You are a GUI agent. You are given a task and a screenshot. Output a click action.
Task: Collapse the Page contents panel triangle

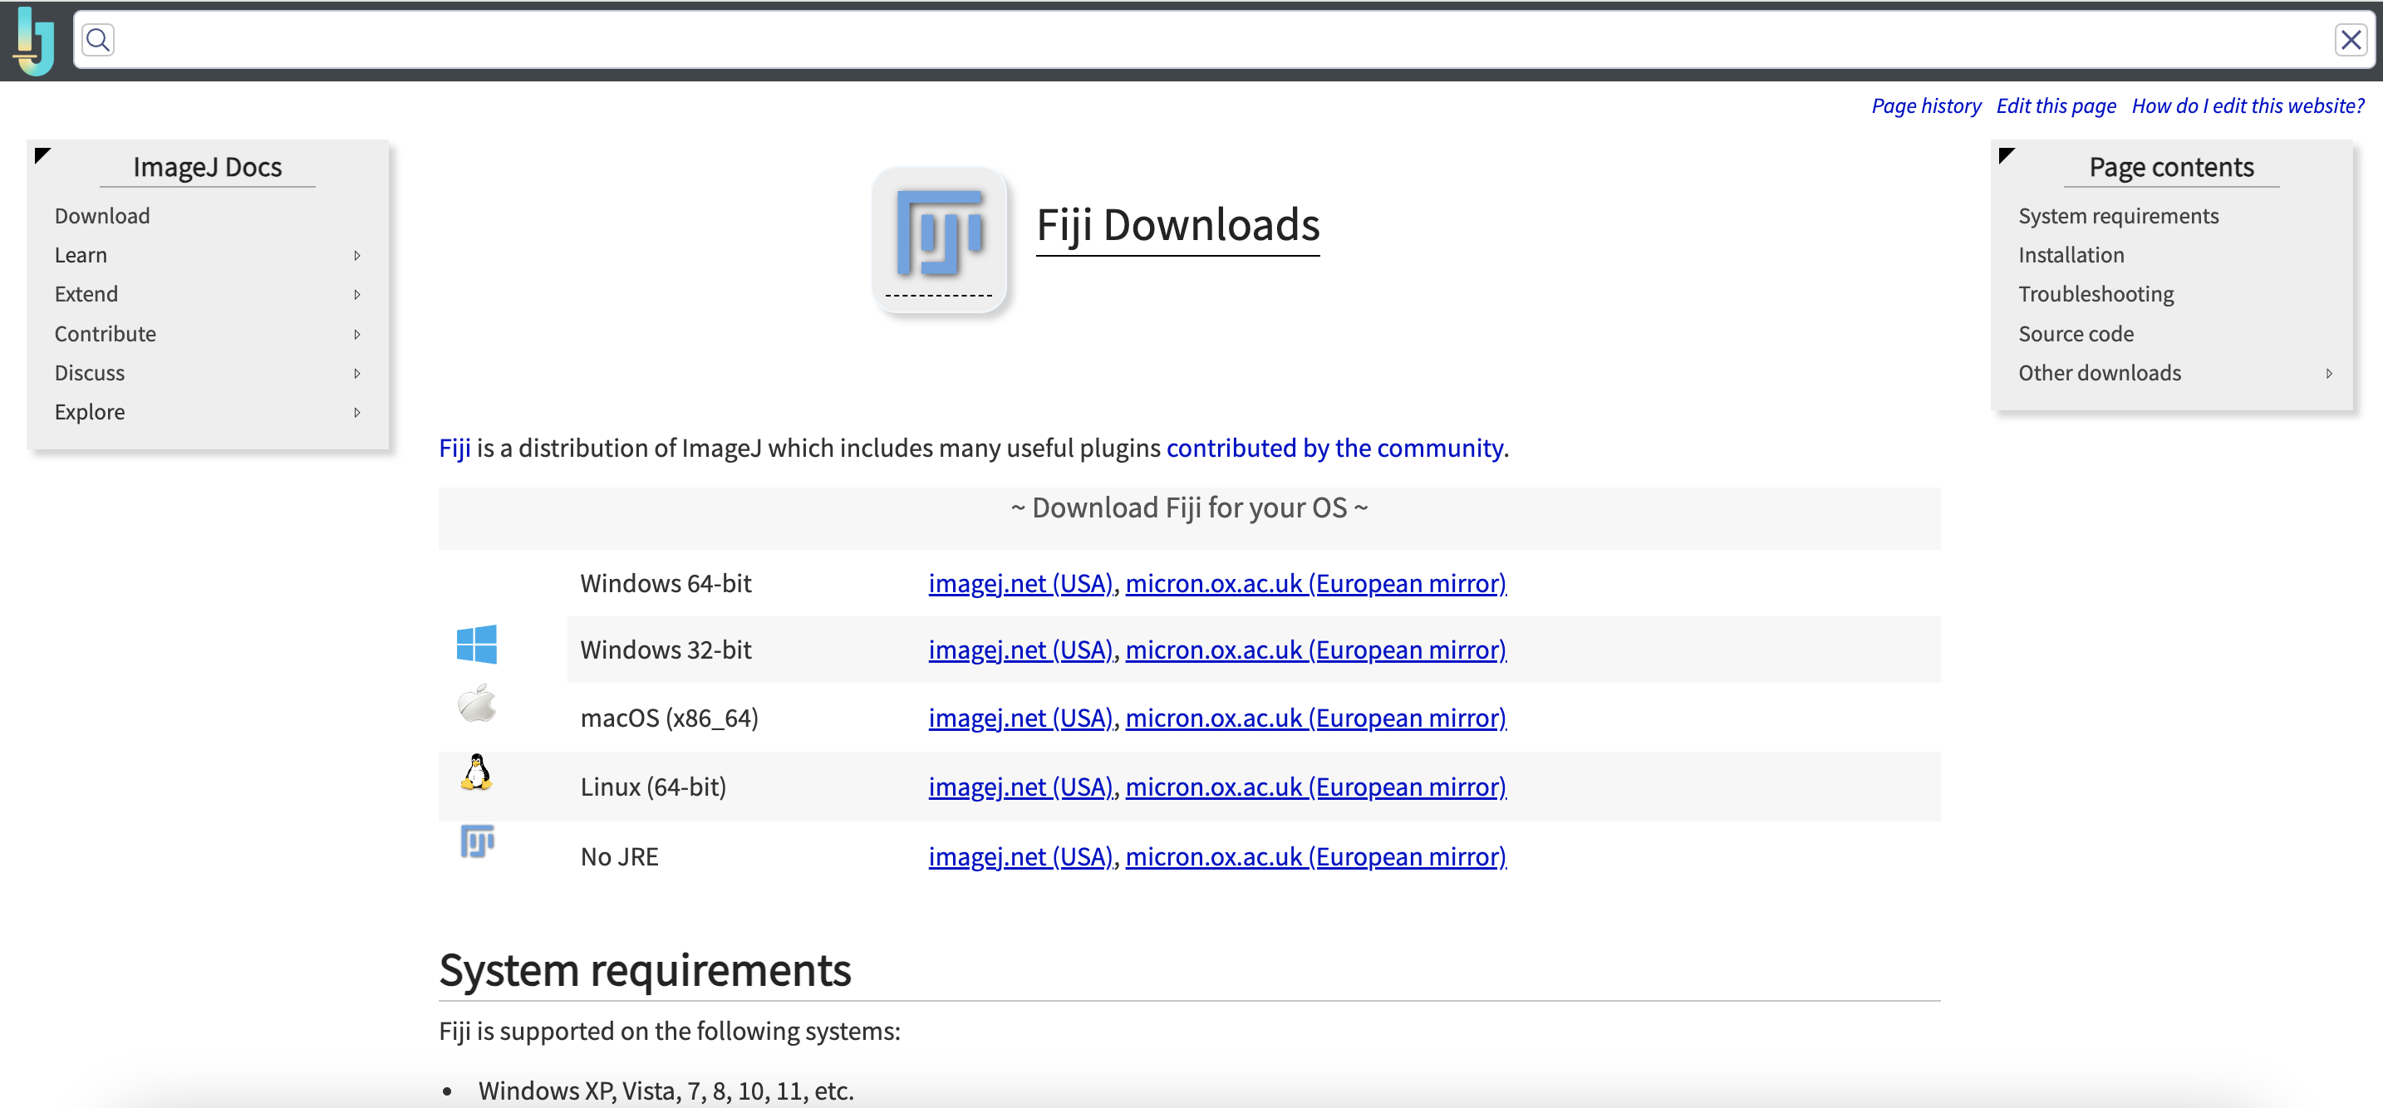[x=2006, y=155]
